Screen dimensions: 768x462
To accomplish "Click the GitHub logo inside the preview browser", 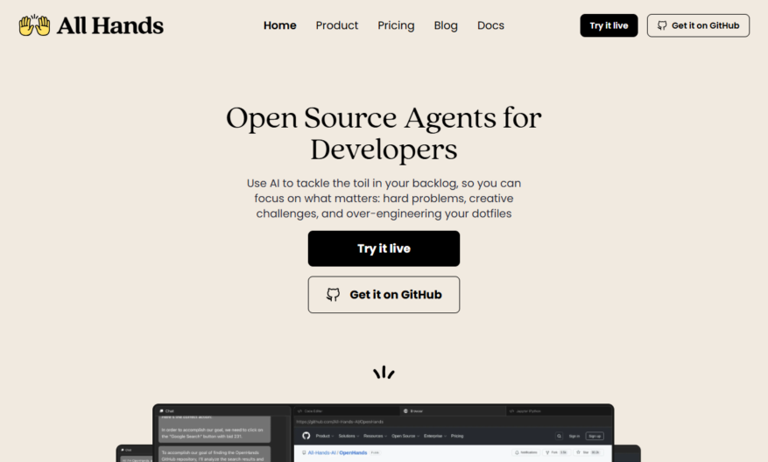I will tap(306, 436).
